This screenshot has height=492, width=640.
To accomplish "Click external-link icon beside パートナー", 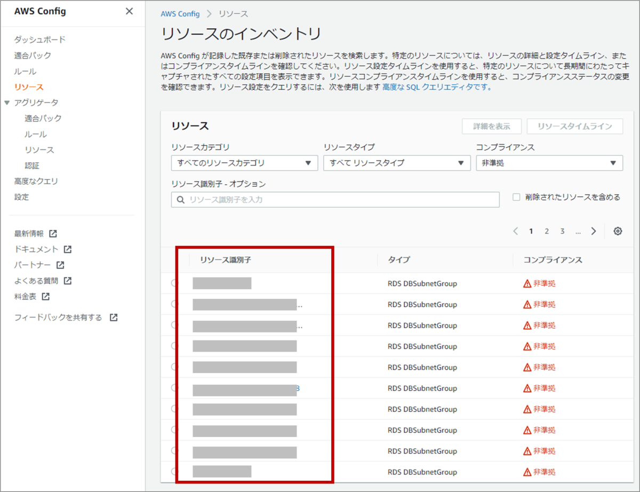I will pos(60,265).
